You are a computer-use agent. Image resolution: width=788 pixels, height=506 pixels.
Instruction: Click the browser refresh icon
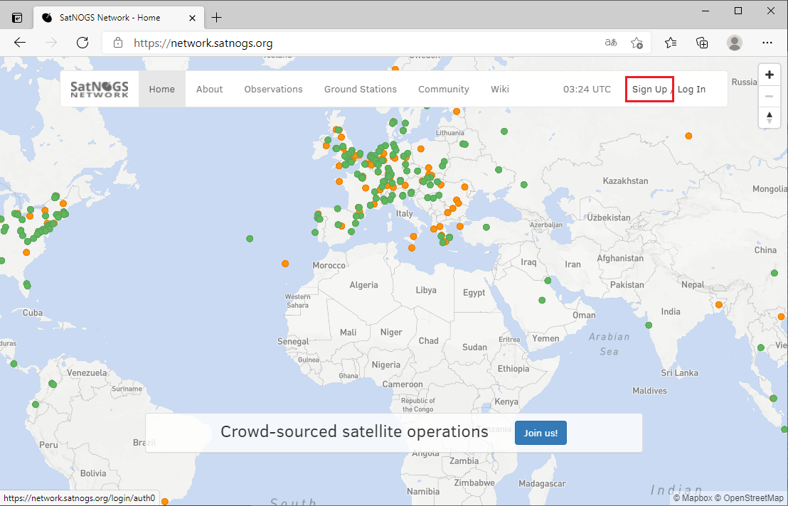[x=82, y=43]
